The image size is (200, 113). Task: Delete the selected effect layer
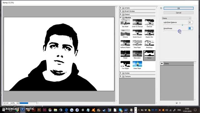[x=180, y=103]
